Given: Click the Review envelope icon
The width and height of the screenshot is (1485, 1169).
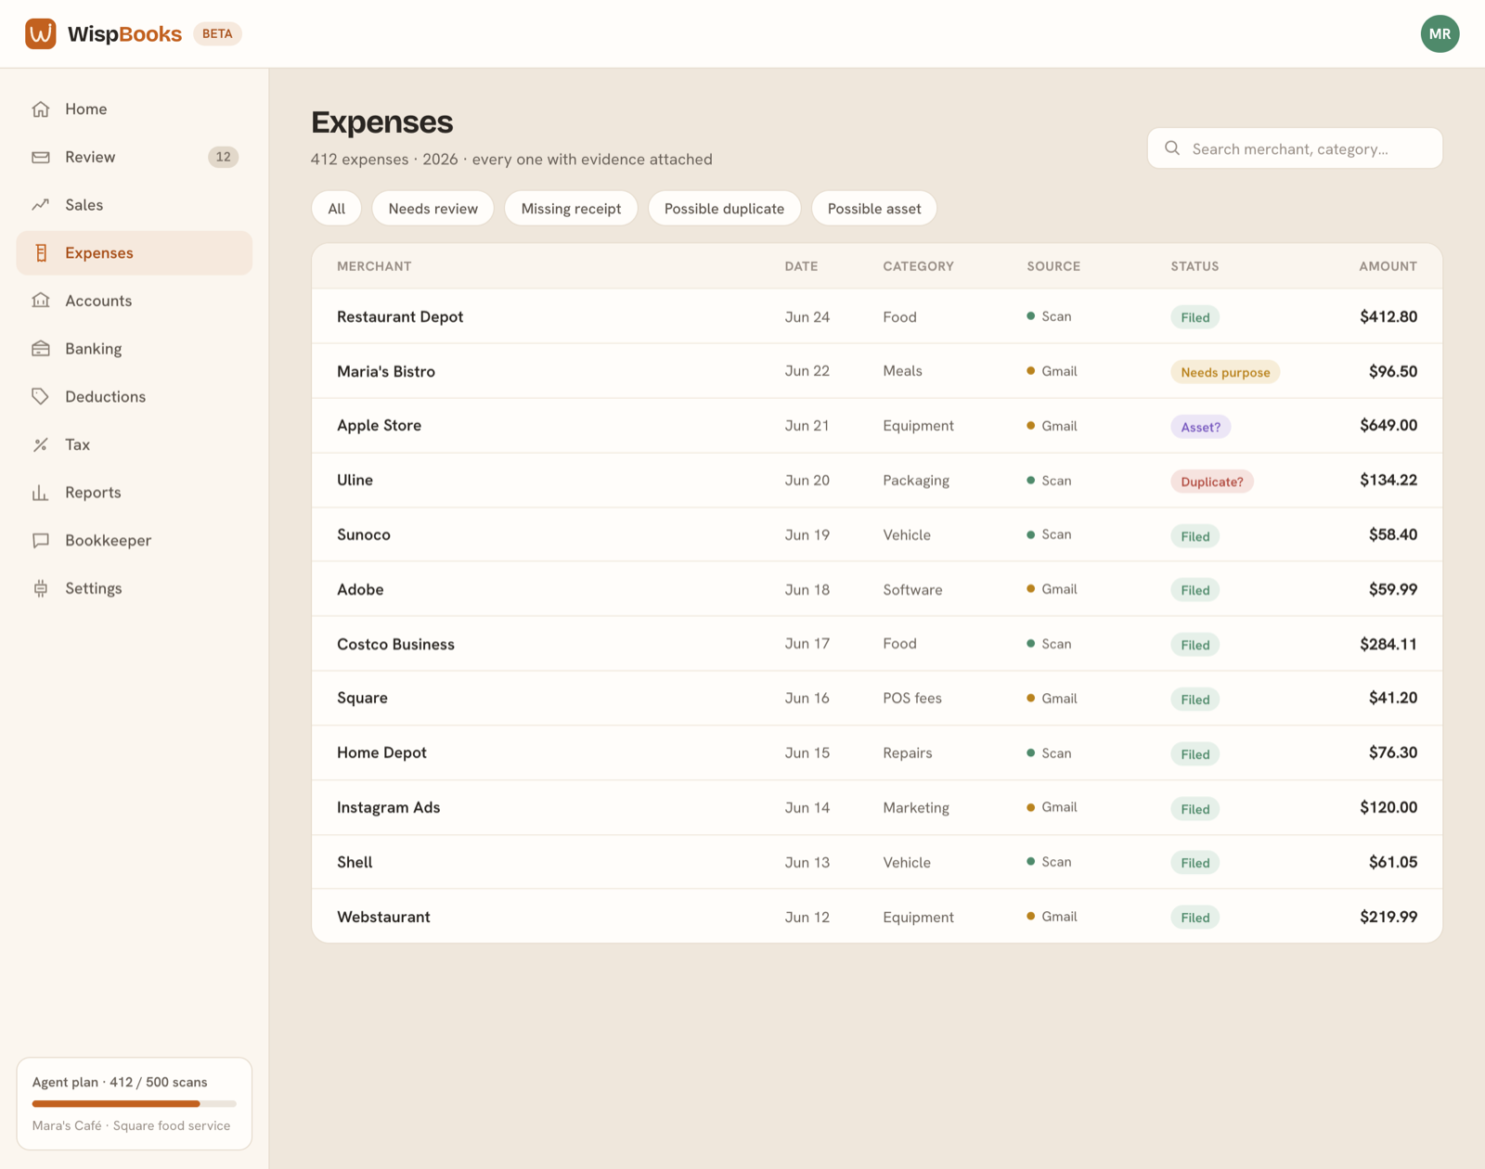Looking at the screenshot, I should click(41, 157).
